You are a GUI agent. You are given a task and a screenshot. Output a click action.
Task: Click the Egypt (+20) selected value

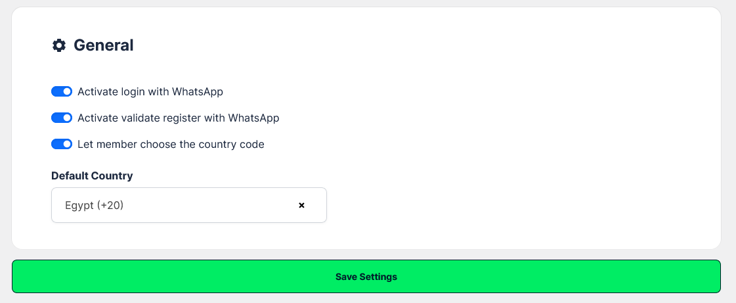(95, 205)
